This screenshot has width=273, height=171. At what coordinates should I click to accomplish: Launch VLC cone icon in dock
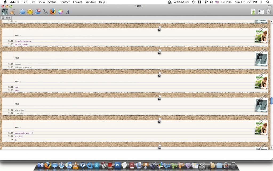[x=76, y=165]
